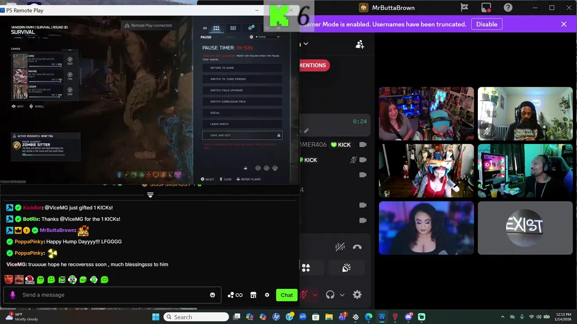This screenshot has width=577, height=324.
Task: Select the grid tab icon in game pause menu
Action: coord(216,28)
